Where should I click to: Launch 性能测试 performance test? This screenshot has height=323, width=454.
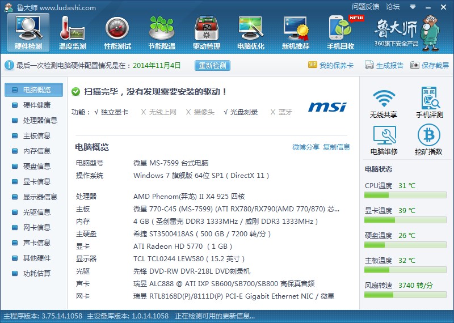(x=117, y=33)
